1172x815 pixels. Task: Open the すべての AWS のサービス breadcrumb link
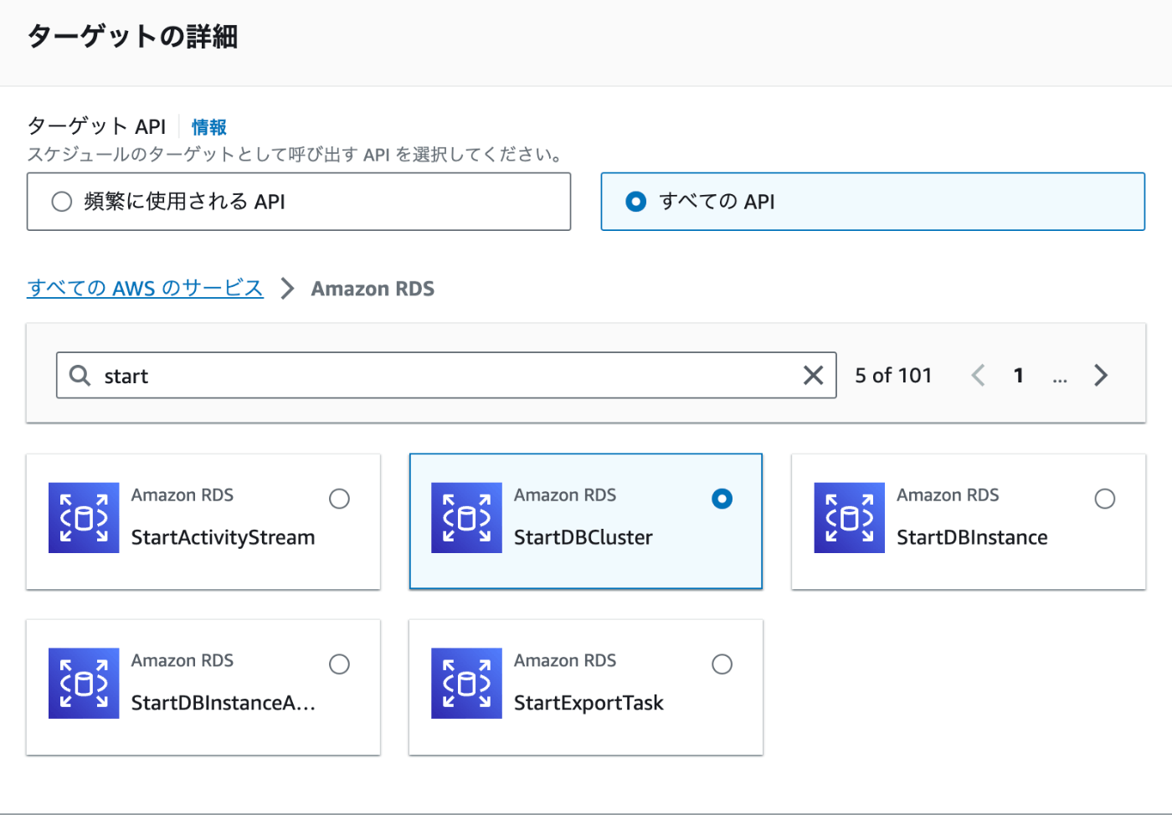146,289
